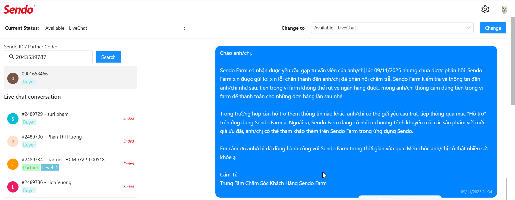This screenshot has height=200, width=515.
Task: Click the 'Cẩm Tú' signature line
Action: [x=229, y=175]
